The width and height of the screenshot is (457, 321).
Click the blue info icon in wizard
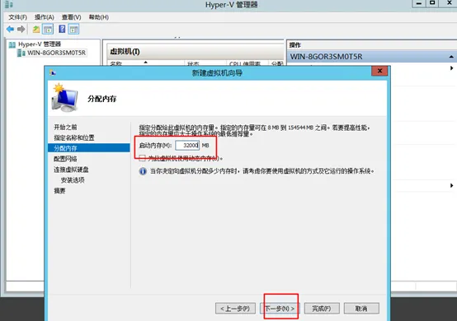pos(143,171)
